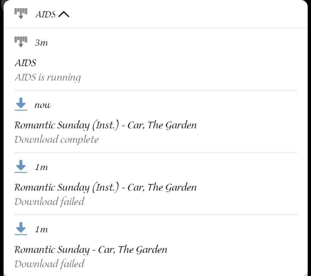This screenshot has height=276, width=311.
Task: Tap the 'AIDS is running' status text
Action: click(48, 77)
